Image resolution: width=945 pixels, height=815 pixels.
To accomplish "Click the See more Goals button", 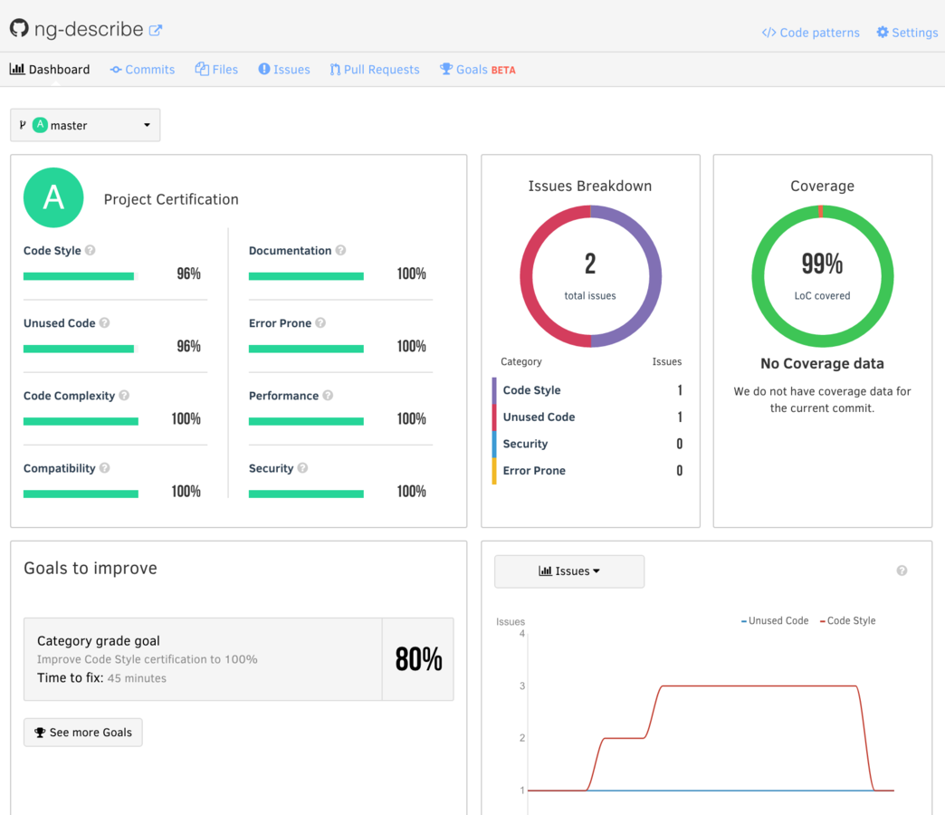I will (x=83, y=732).
